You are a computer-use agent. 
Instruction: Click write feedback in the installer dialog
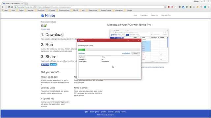126,53
